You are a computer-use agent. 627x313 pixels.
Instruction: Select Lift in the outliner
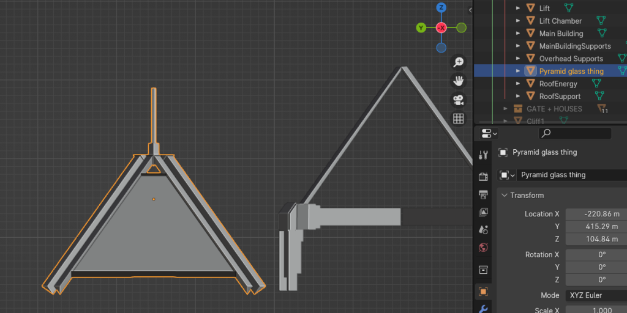544,8
